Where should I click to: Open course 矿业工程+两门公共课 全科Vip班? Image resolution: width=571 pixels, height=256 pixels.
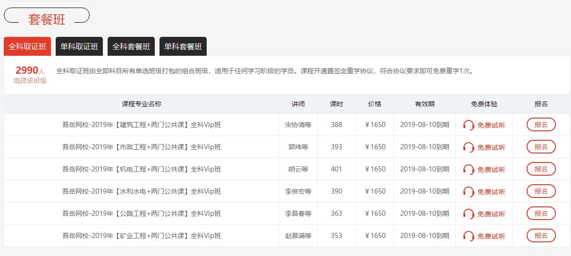pos(142,236)
